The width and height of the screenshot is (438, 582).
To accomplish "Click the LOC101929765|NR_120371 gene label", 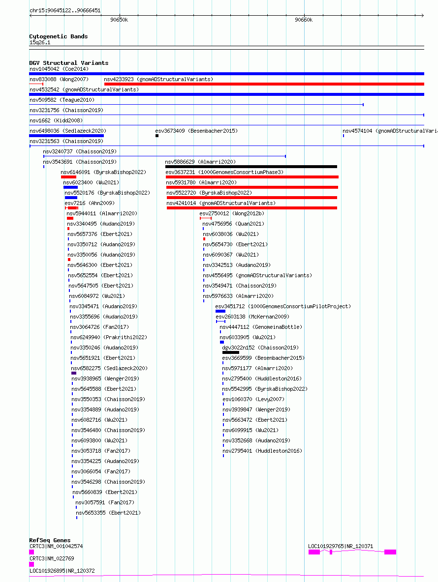I will tap(341, 547).
